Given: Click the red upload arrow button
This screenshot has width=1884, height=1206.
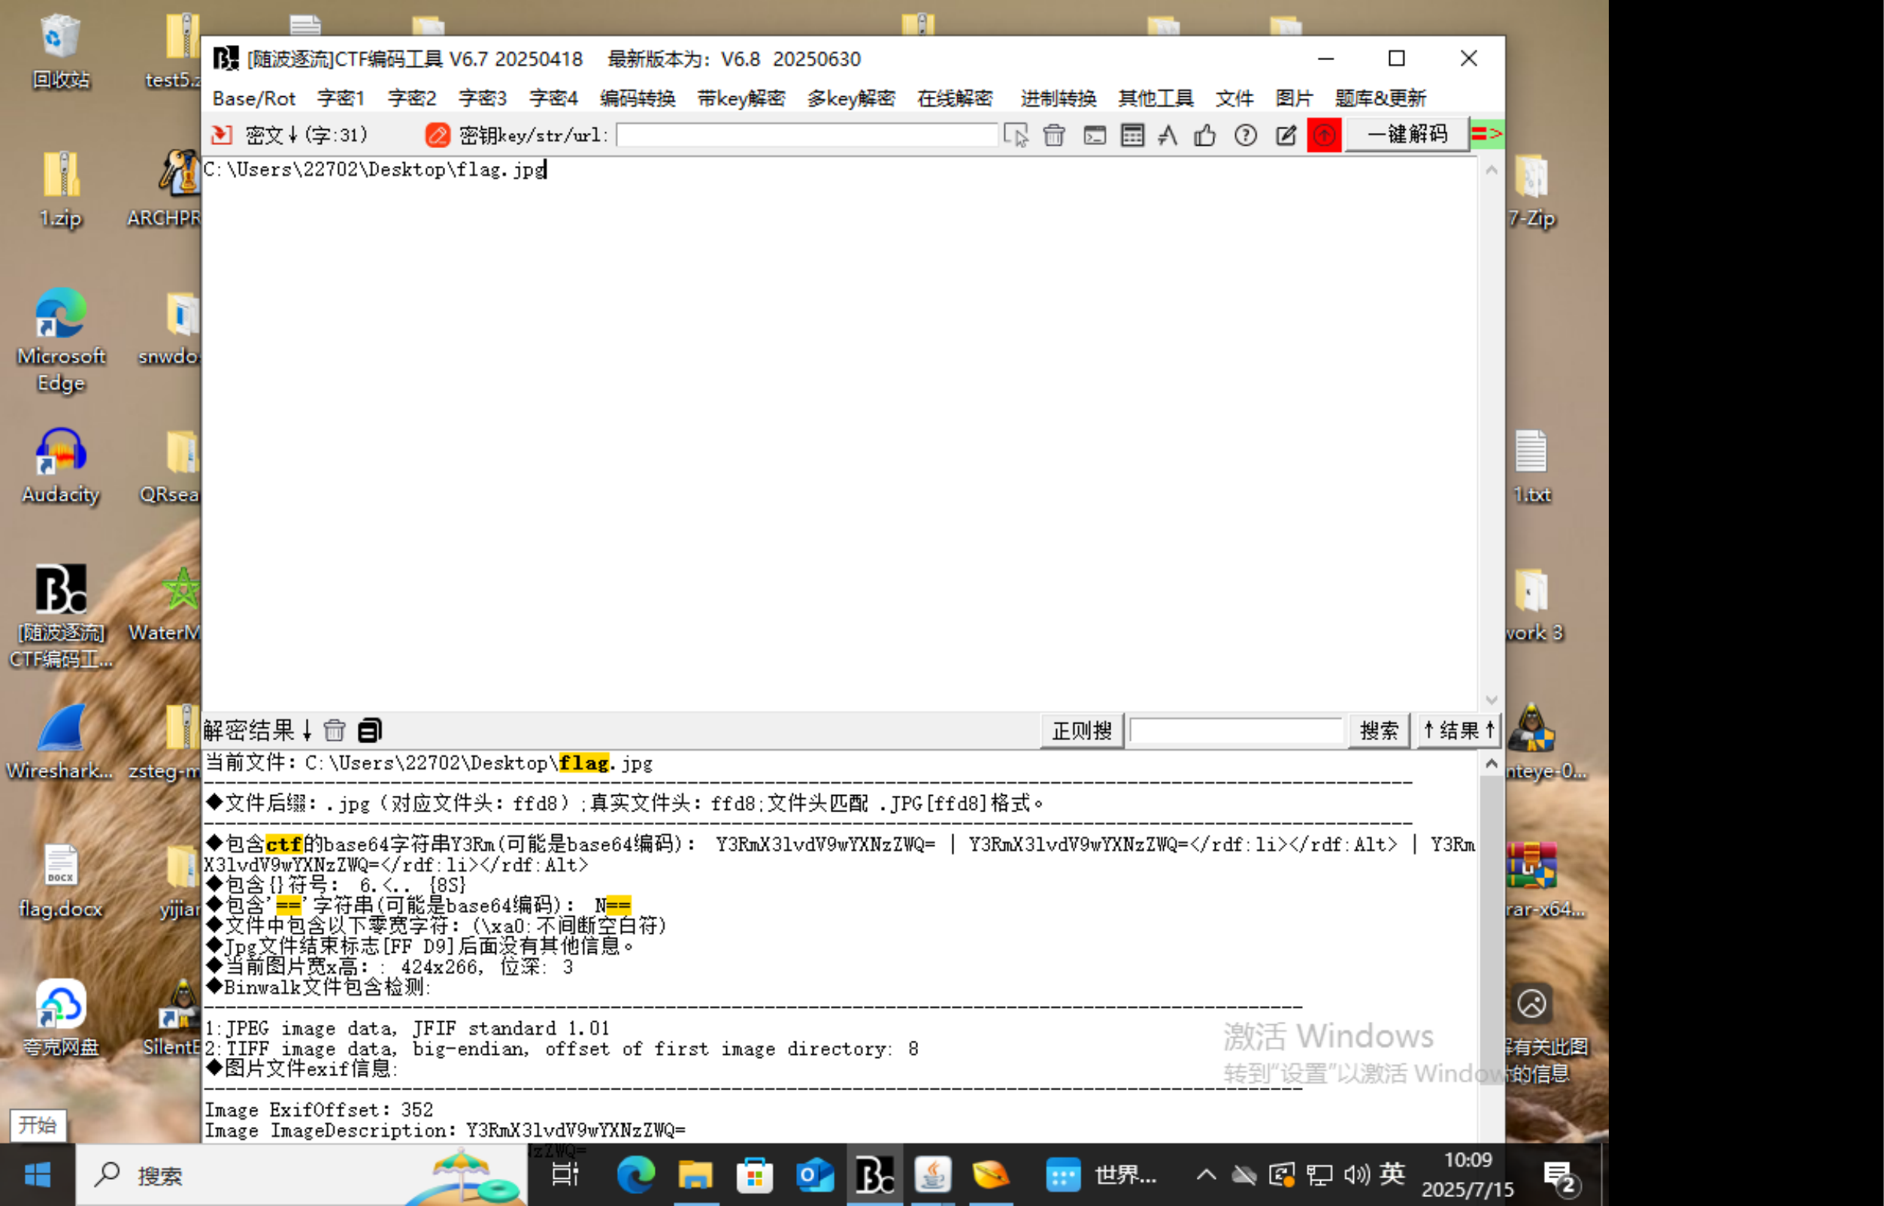Looking at the screenshot, I should tap(1324, 135).
